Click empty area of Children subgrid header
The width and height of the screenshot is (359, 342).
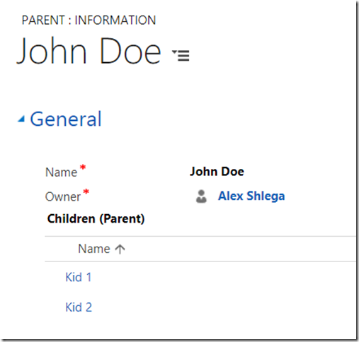(236, 249)
